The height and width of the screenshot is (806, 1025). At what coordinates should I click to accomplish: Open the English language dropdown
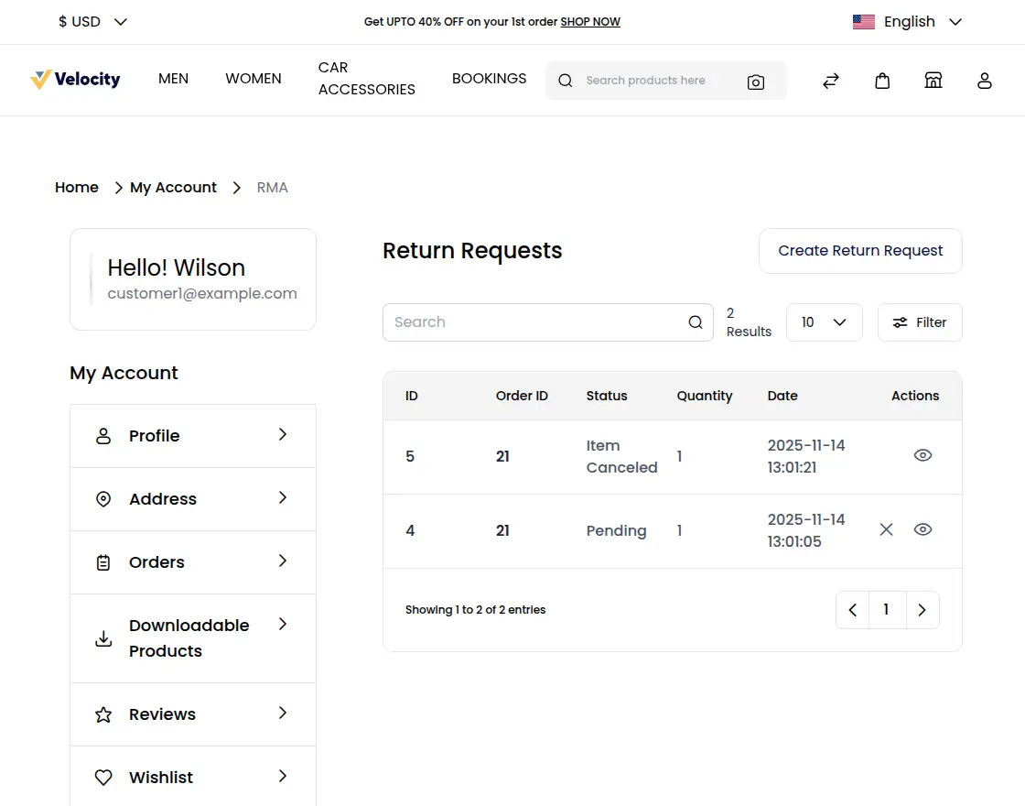(907, 22)
